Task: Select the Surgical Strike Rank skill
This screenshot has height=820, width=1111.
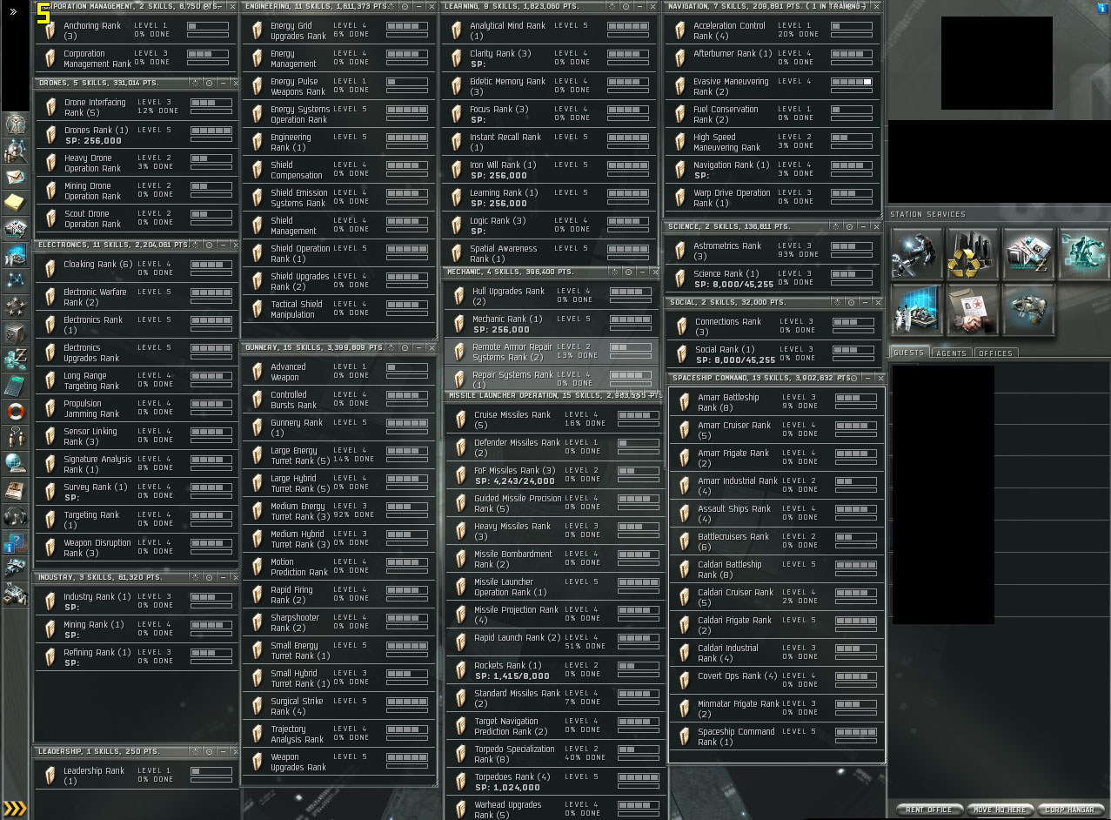Action: pos(338,706)
